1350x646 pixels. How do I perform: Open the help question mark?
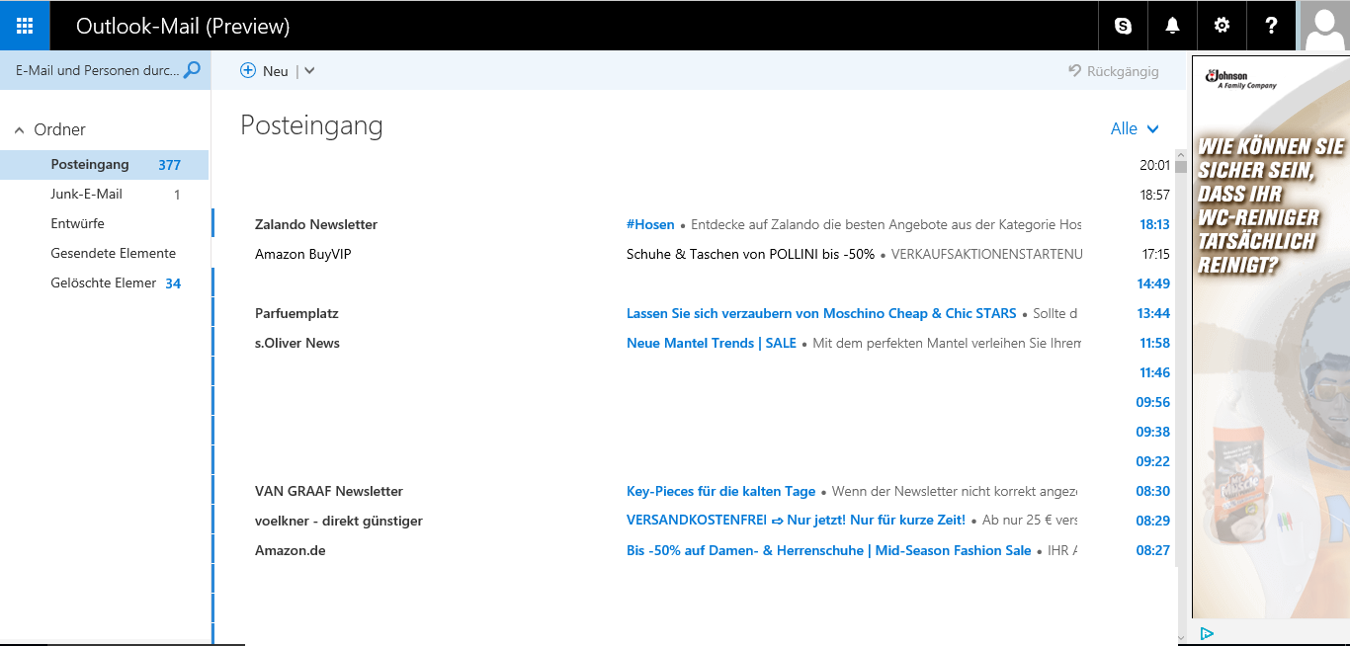pyautogui.click(x=1271, y=26)
